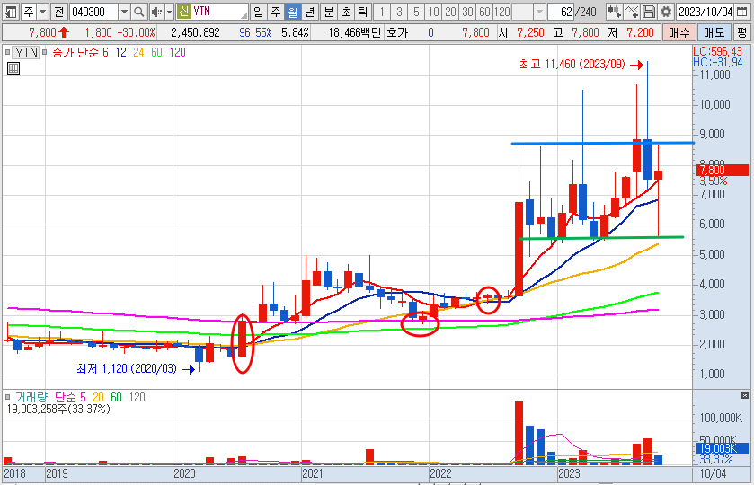Click the 전 button
This screenshot has height=485, width=754.
[58, 12]
